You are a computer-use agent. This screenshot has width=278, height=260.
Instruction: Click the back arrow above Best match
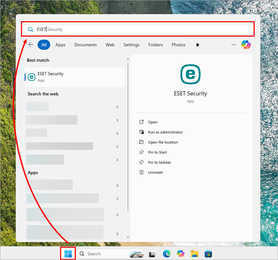pyautogui.click(x=31, y=44)
